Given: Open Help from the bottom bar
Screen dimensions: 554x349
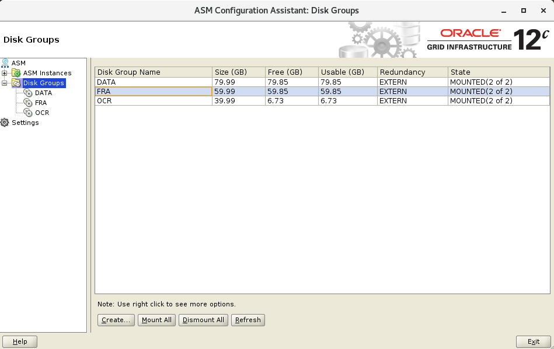Looking at the screenshot, I should point(20,341).
